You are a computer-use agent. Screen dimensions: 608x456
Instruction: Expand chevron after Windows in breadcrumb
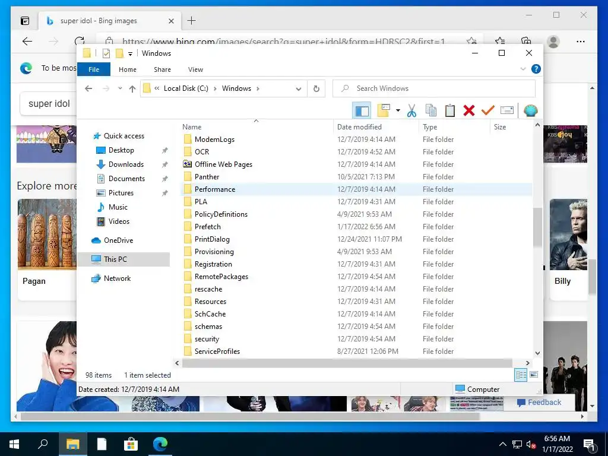[x=258, y=88]
